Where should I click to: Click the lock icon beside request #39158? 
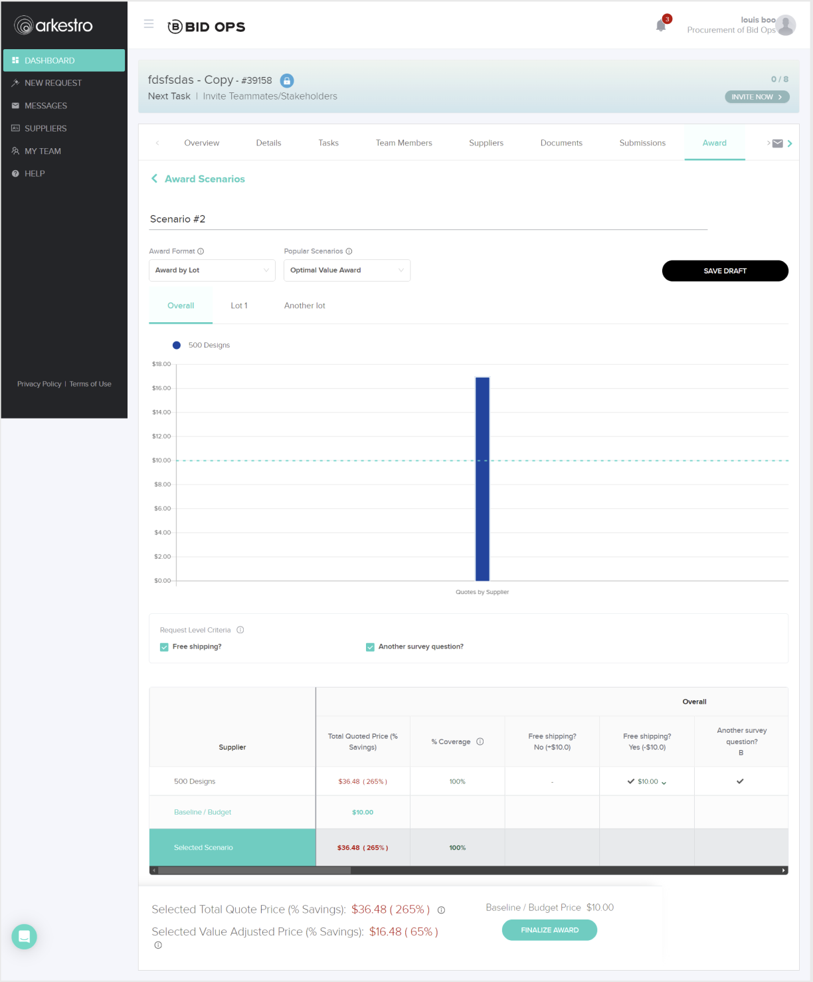pyautogui.click(x=286, y=80)
